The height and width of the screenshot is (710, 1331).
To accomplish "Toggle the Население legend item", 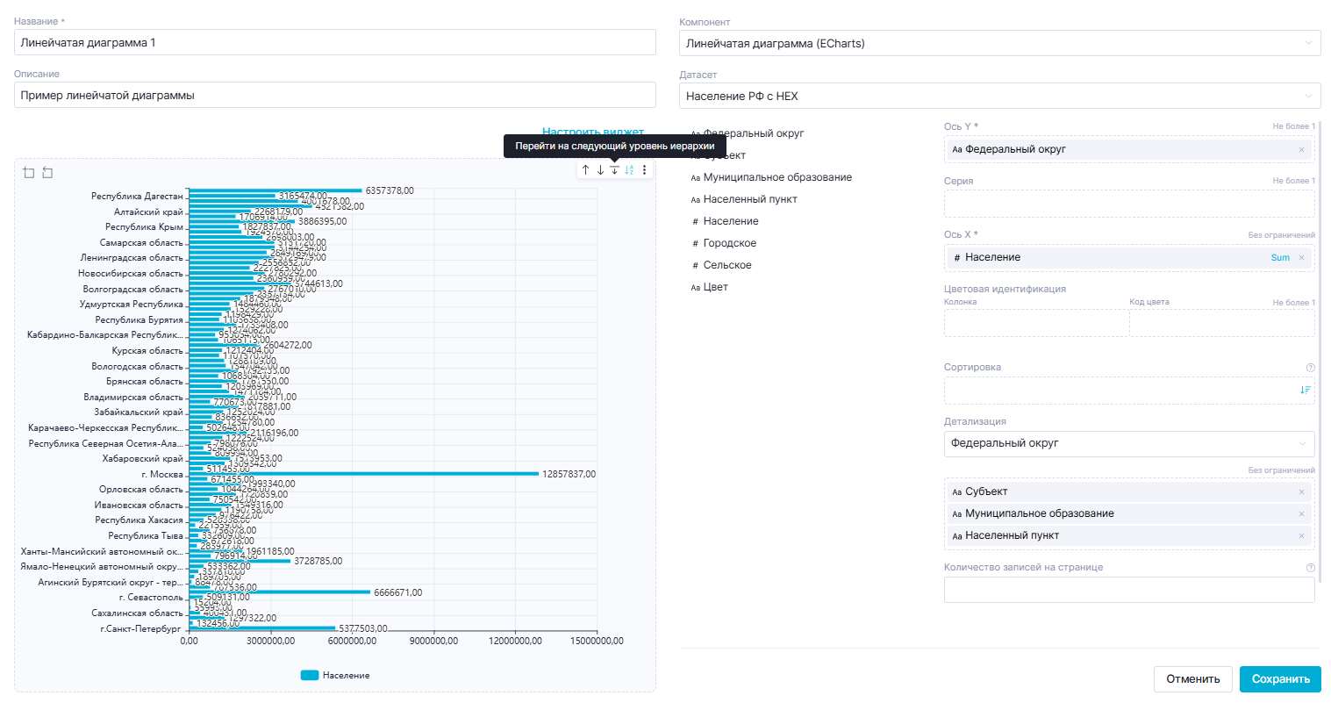I will click(x=335, y=676).
